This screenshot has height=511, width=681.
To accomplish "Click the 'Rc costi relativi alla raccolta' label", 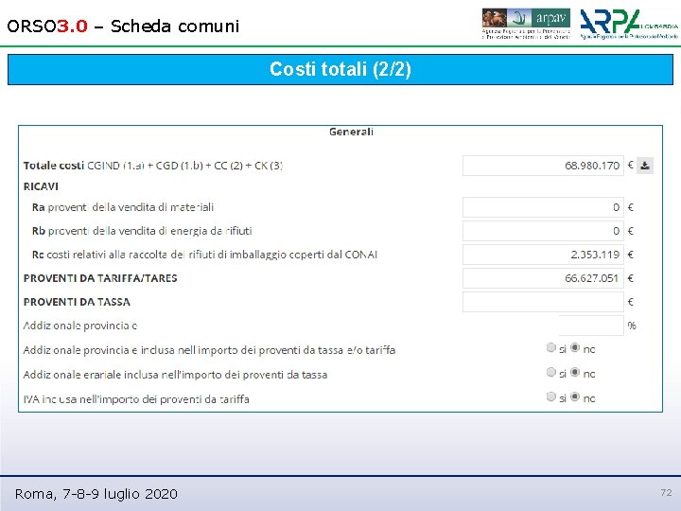I will click(204, 255).
